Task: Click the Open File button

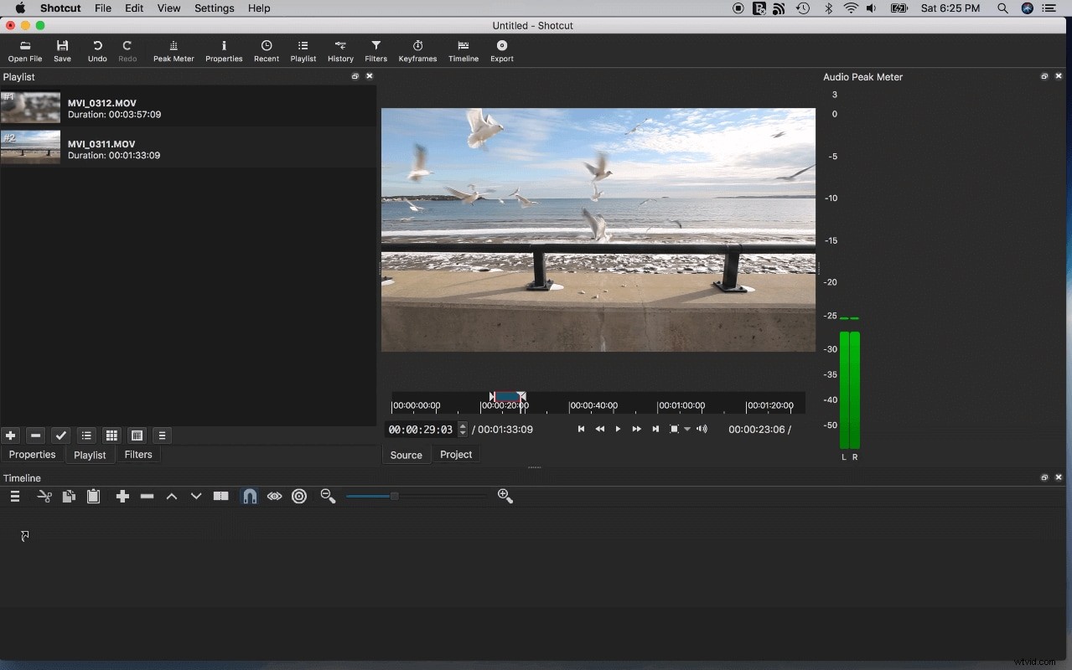Action: 24,50
